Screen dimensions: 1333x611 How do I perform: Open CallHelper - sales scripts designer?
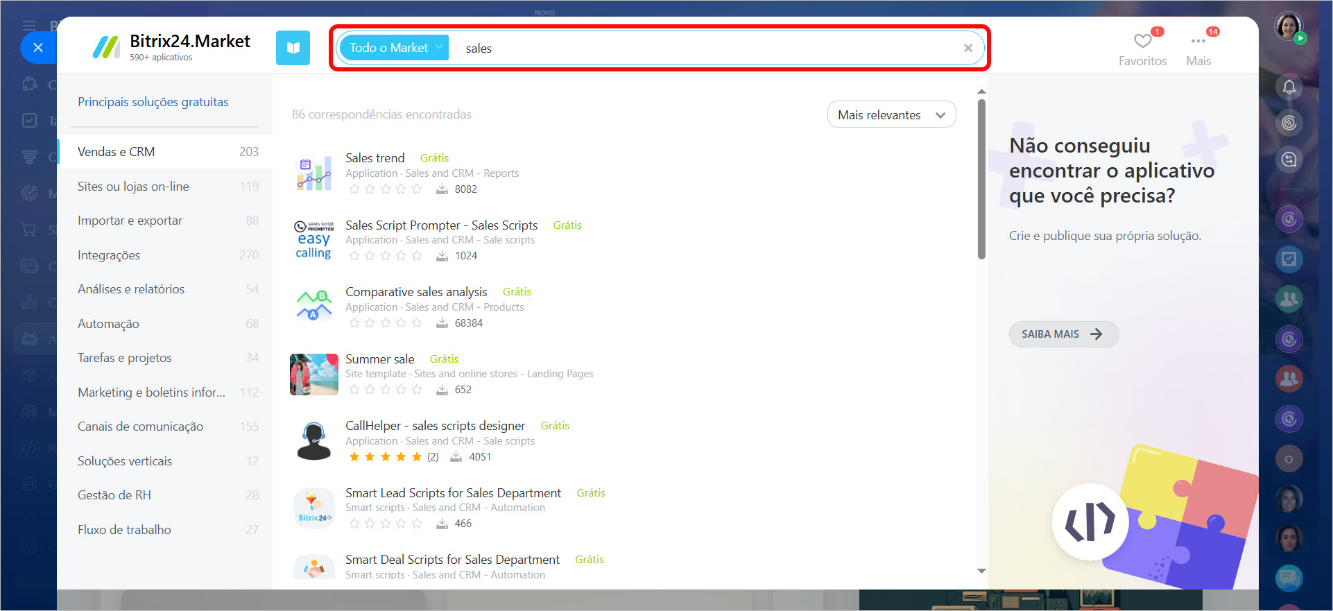click(x=436, y=426)
